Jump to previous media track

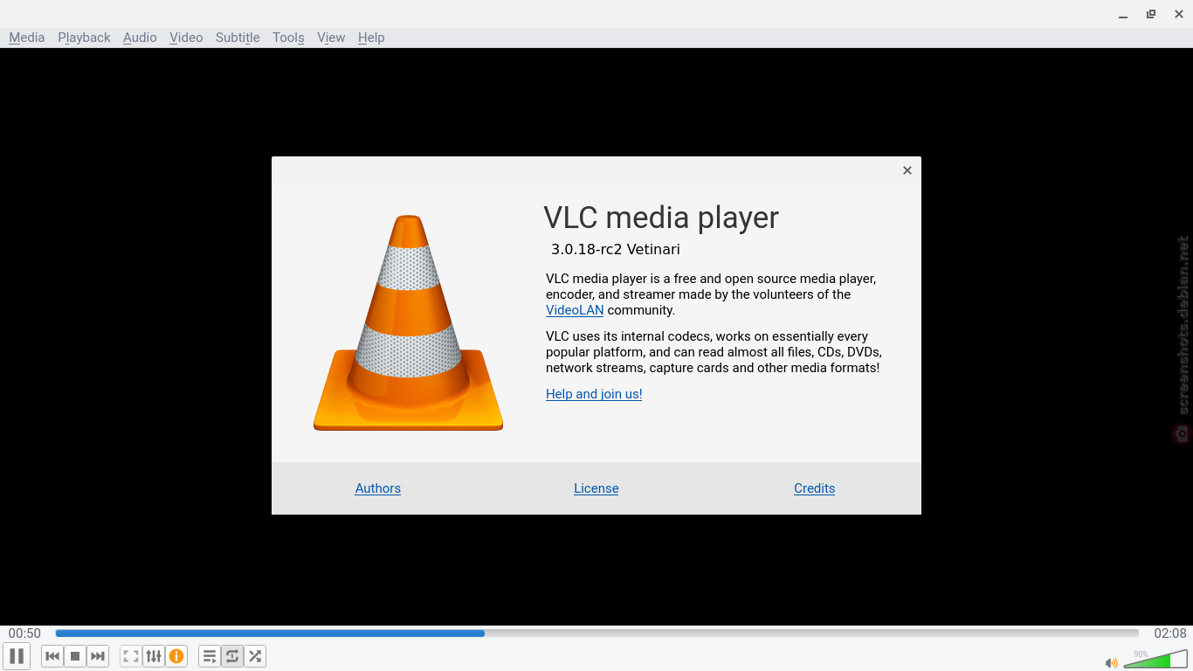click(52, 656)
